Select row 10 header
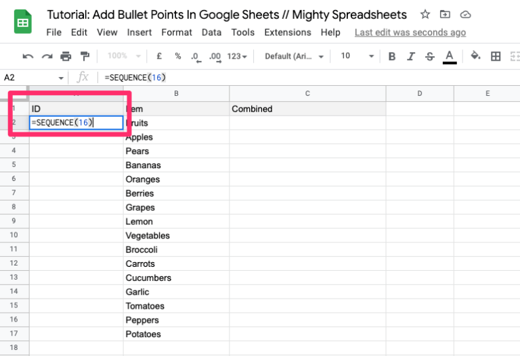The image size is (520, 356). (14, 235)
